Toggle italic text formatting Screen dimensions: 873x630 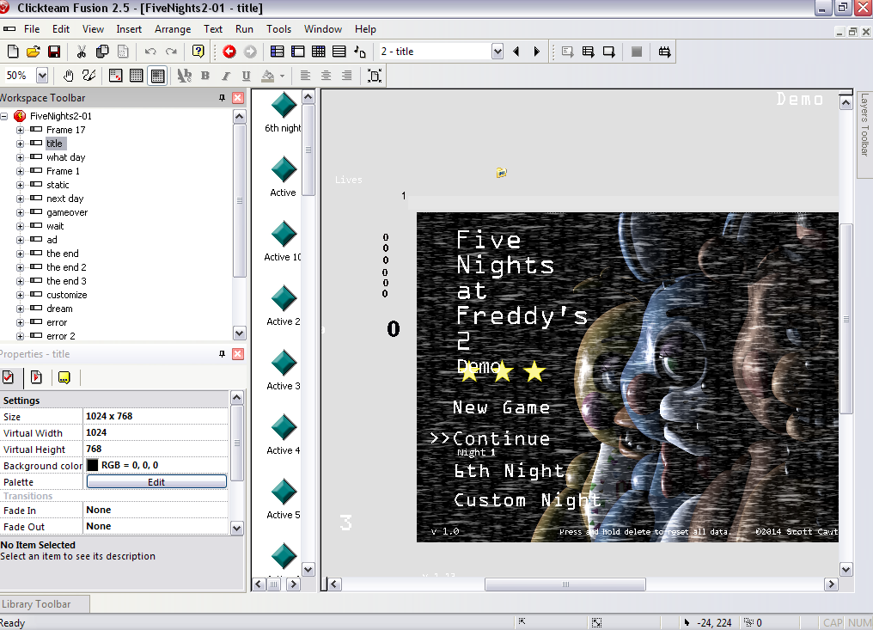pos(225,76)
